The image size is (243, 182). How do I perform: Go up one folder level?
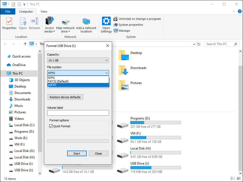click(25, 44)
